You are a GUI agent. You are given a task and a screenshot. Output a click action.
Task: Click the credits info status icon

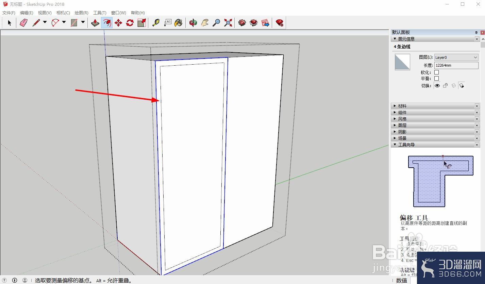coord(15,280)
